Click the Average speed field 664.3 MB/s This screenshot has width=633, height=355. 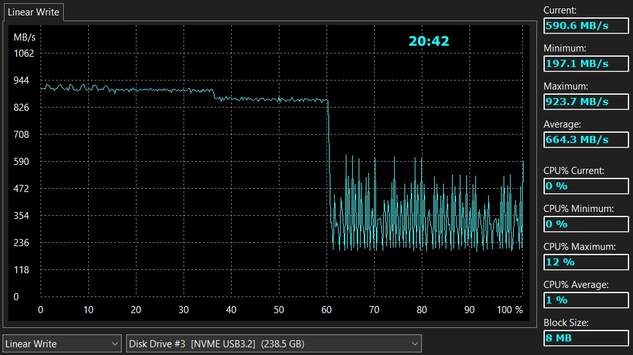point(586,140)
